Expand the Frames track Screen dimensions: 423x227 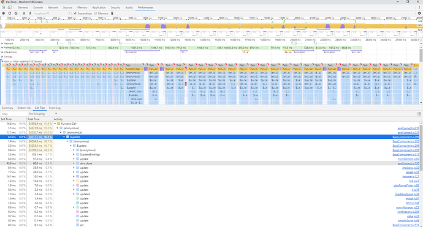point(2,48)
